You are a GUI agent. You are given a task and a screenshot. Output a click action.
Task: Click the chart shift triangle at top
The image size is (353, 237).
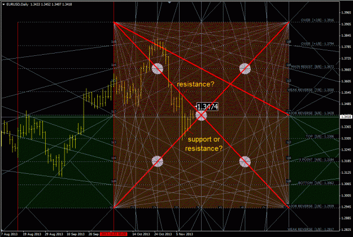(x=169, y=2)
